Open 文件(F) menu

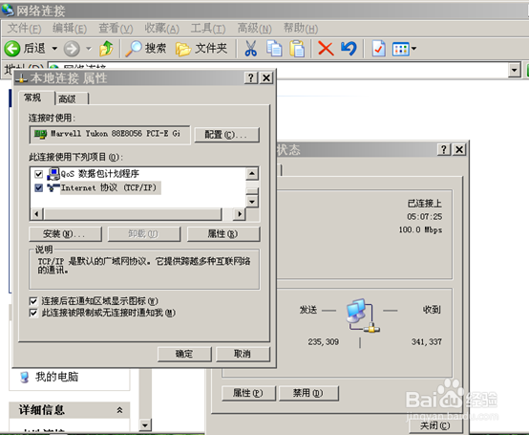click(24, 29)
